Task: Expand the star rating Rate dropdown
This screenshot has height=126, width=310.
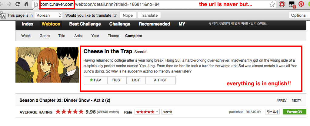Action: point(147,112)
